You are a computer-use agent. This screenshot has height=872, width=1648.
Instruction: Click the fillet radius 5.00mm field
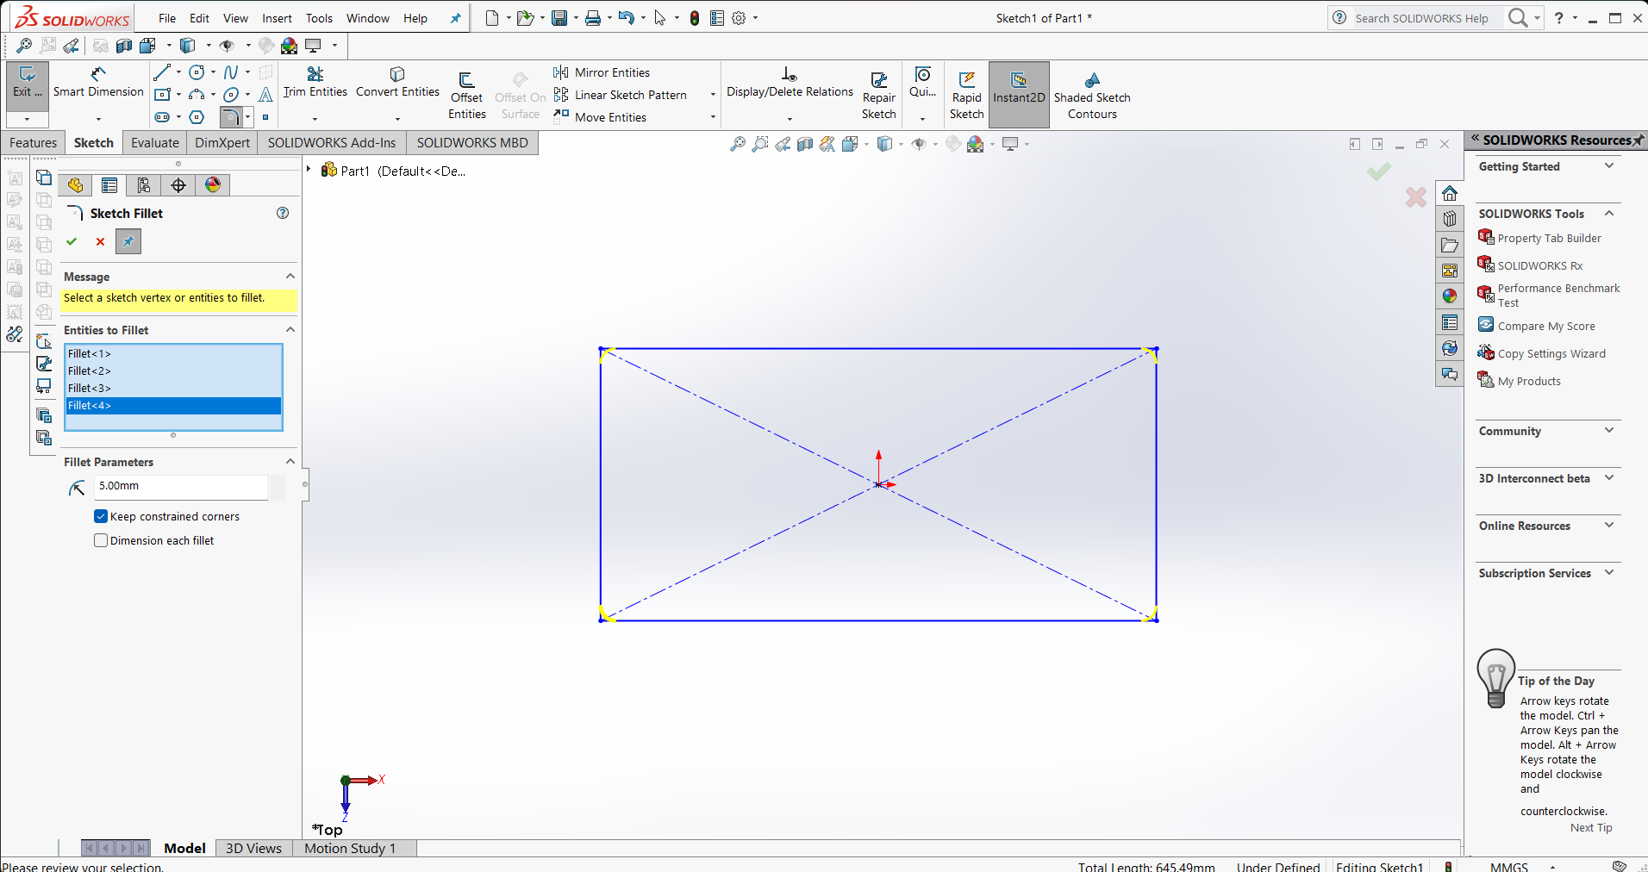(181, 486)
